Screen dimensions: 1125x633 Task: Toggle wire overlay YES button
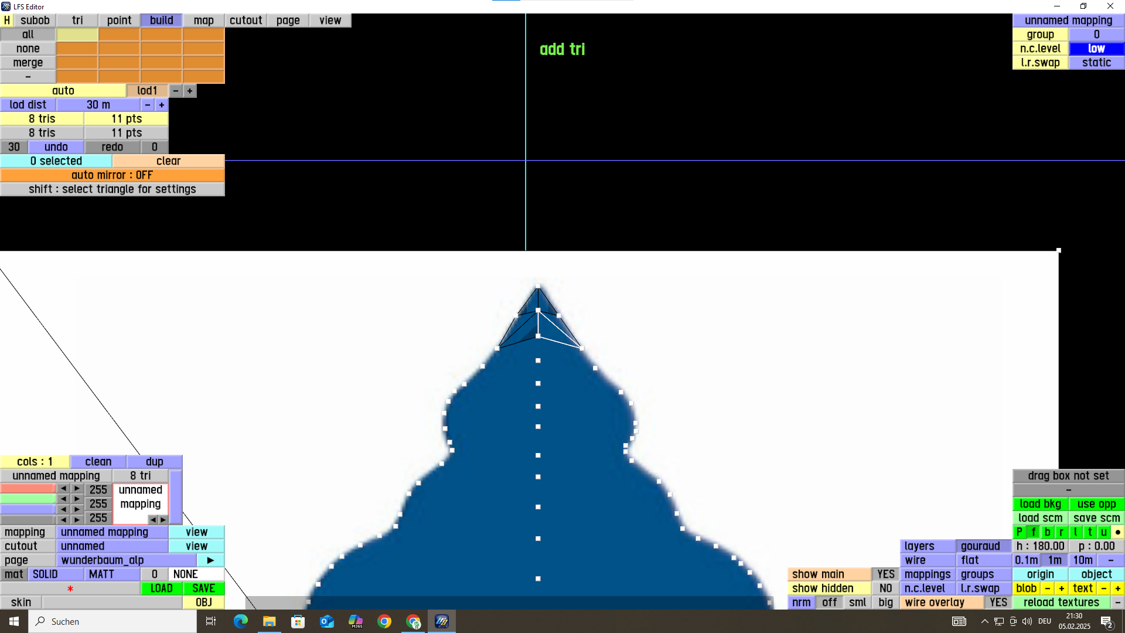(x=998, y=603)
